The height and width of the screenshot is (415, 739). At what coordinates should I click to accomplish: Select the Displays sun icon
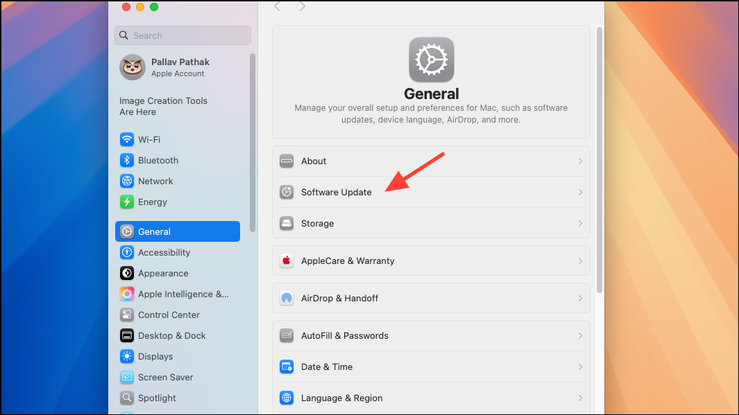pyautogui.click(x=127, y=356)
